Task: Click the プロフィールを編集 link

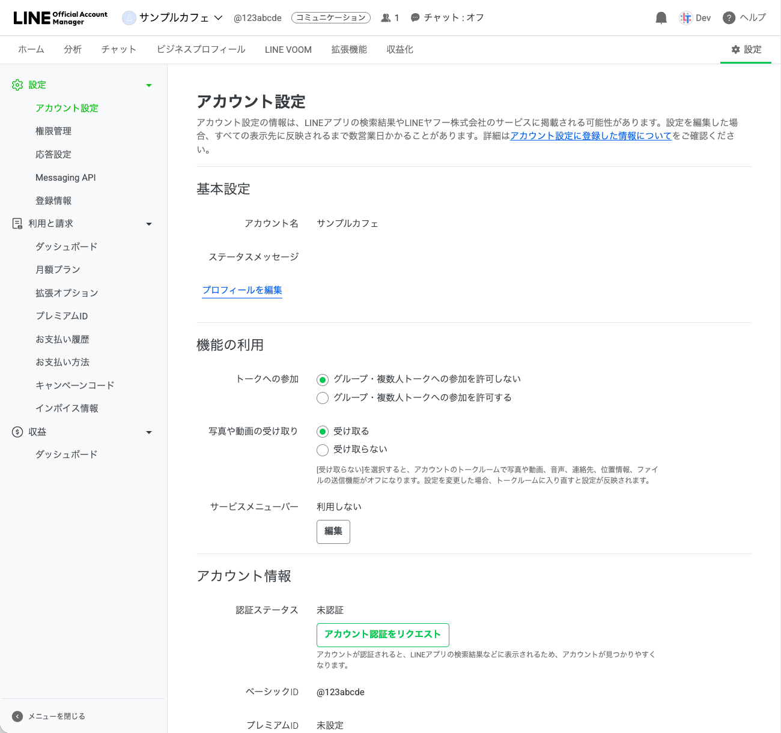Action: click(242, 290)
